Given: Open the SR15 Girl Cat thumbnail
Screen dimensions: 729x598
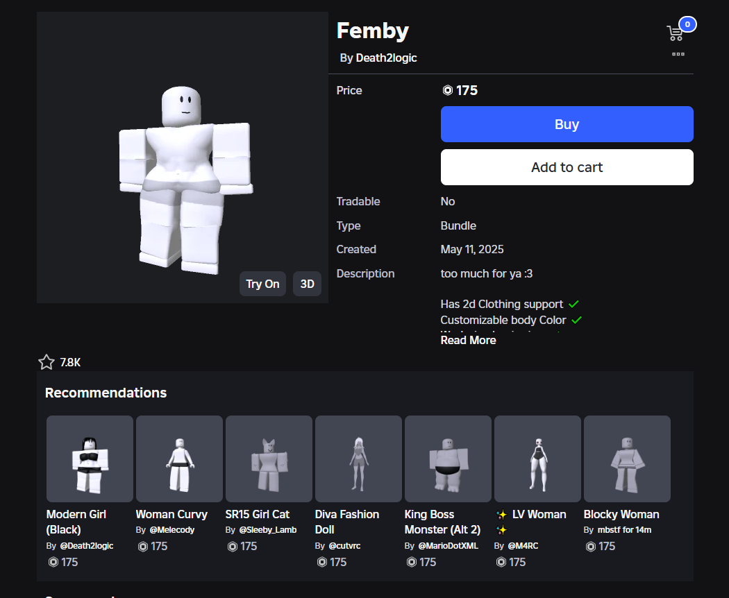Looking at the screenshot, I should (x=269, y=459).
